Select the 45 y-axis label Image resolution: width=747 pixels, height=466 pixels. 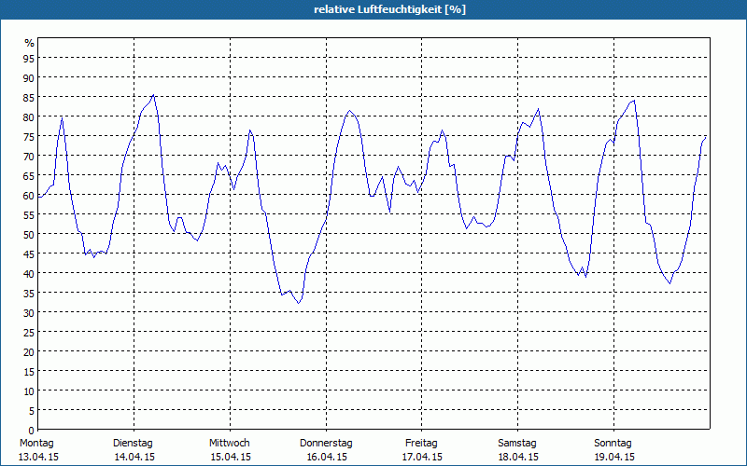coord(29,254)
